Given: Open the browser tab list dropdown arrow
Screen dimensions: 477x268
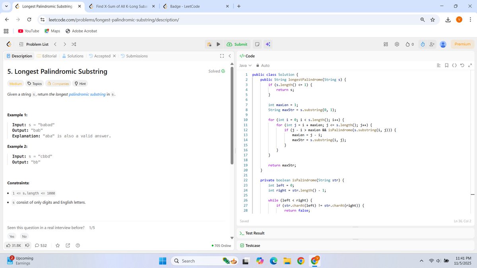Looking at the screenshot, I should tap(6, 6).
